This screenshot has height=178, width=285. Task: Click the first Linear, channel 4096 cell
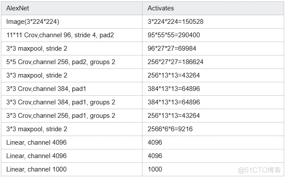pos(71,142)
